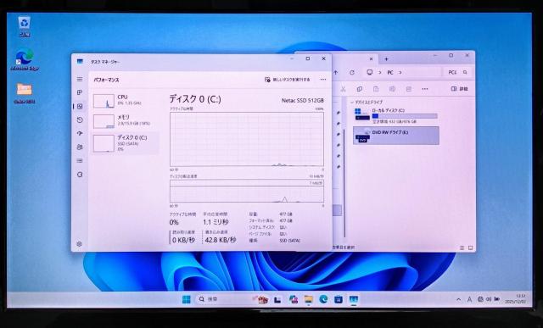Screen dimensions: 543x328
Task: Click the 0 KB/秒 read speed value
Action: pyautogui.click(x=183, y=240)
